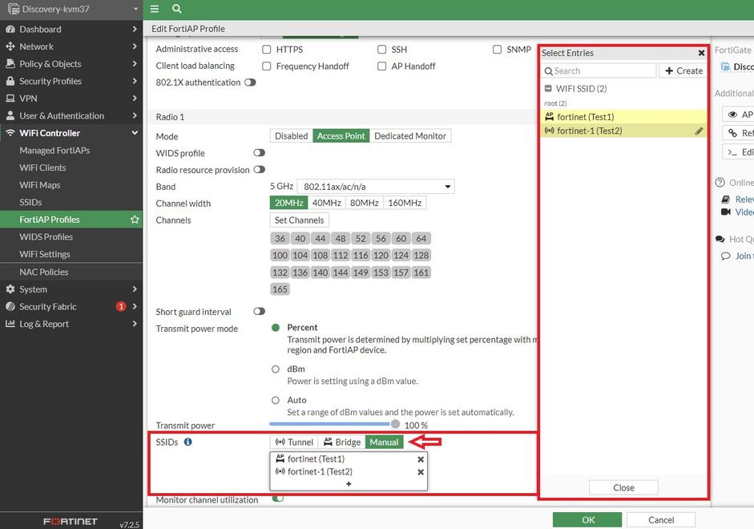Click the Close button in Select Entries
The image size is (754, 529).
(x=623, y=487)
